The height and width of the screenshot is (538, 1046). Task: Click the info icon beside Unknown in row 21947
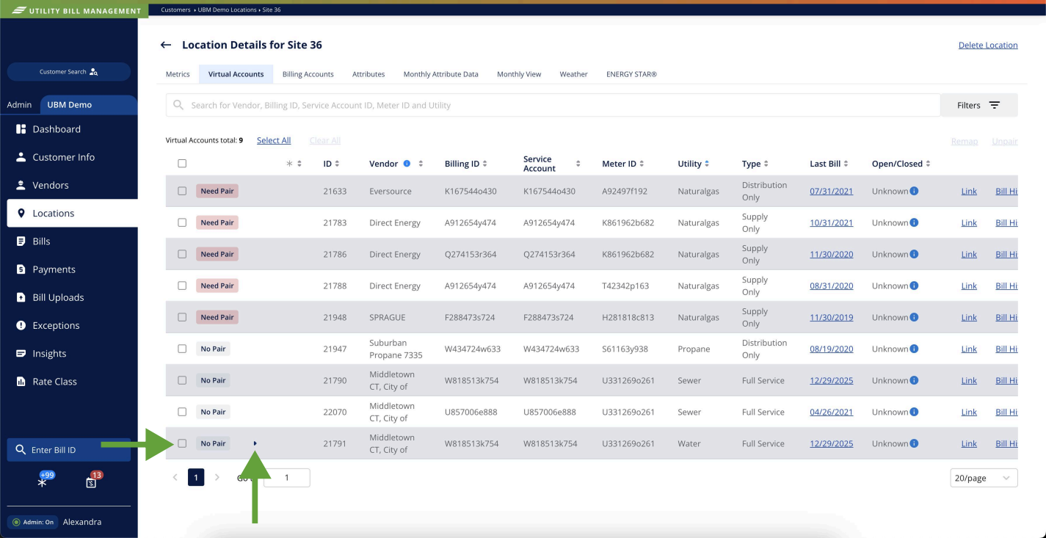[x=914, y=349]
